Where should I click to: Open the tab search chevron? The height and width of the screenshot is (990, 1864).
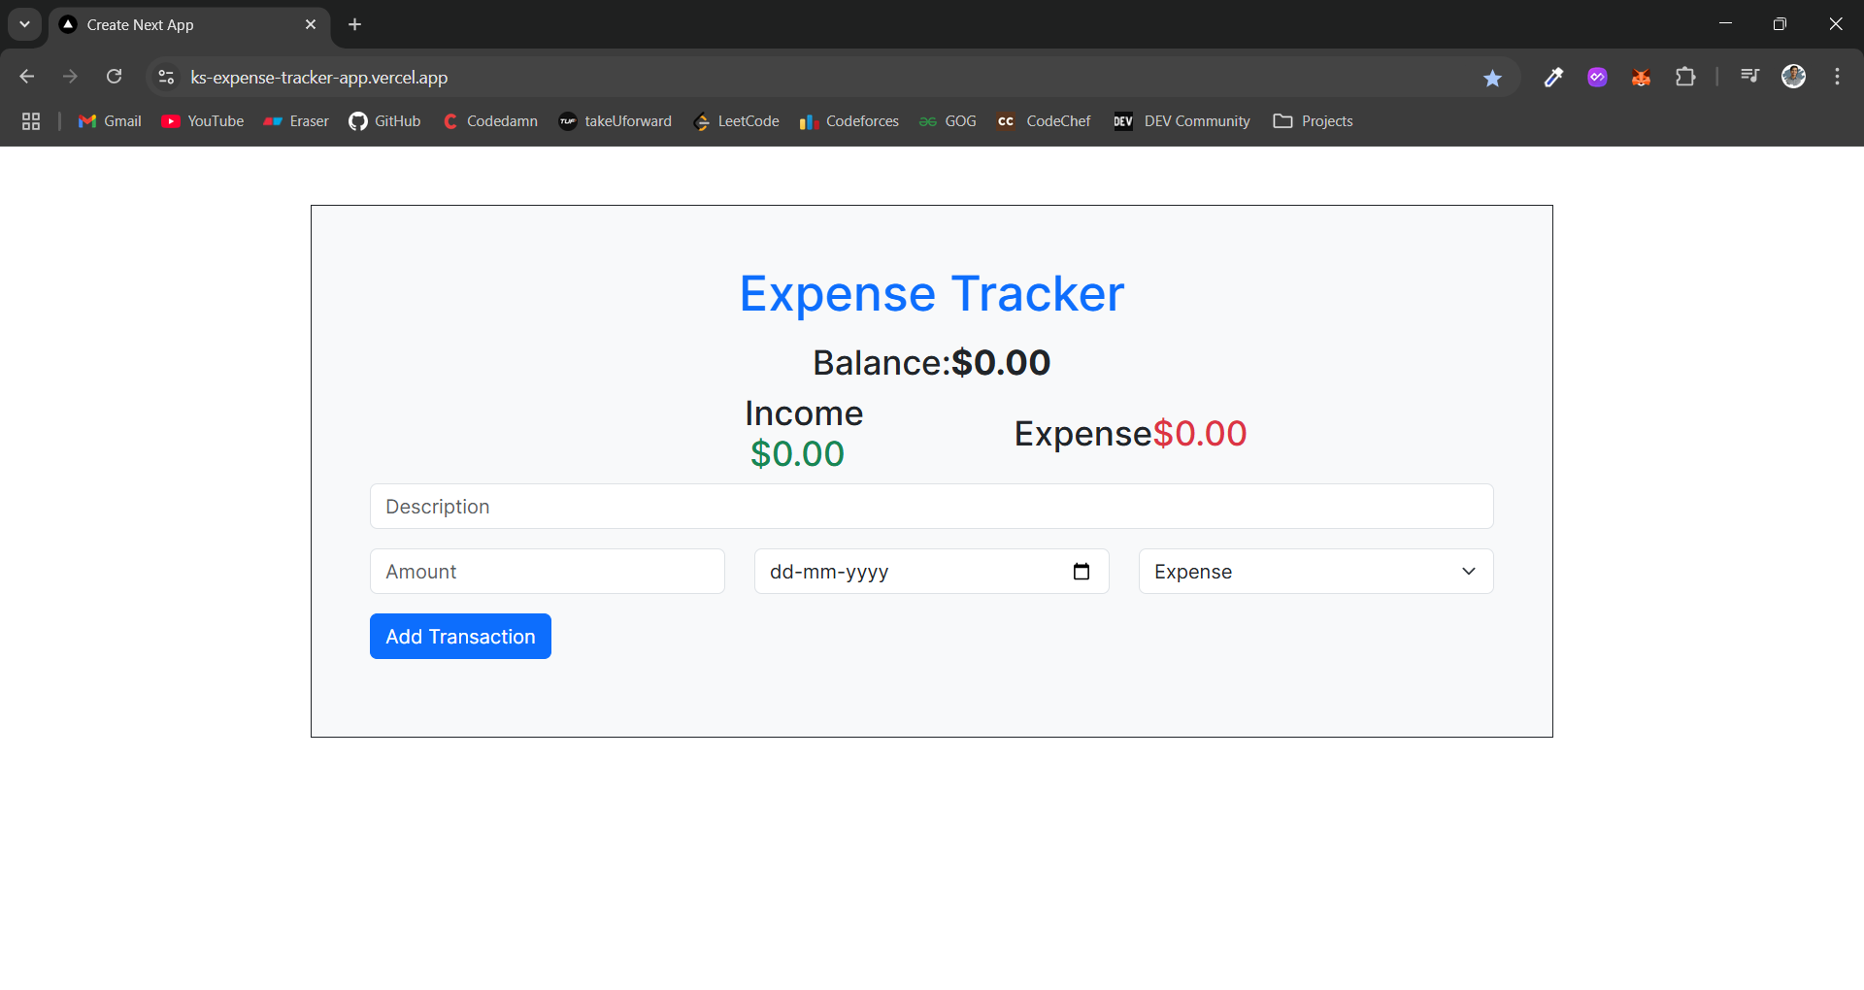(24, 24)
